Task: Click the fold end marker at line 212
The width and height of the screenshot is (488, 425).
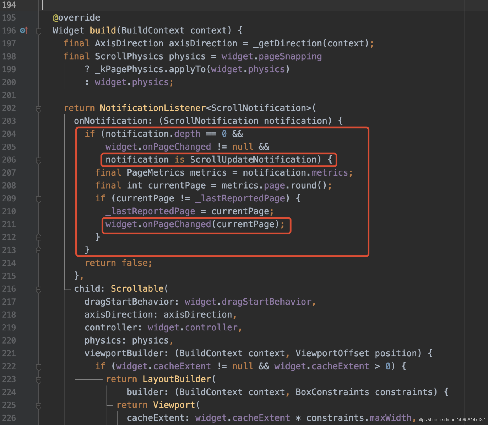Action: pos(39,237)
